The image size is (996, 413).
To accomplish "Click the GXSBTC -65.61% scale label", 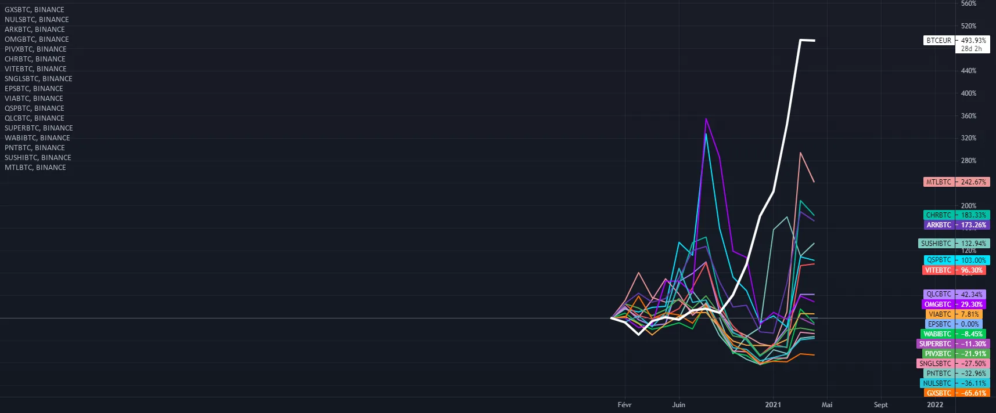I will tap(957, 393).
